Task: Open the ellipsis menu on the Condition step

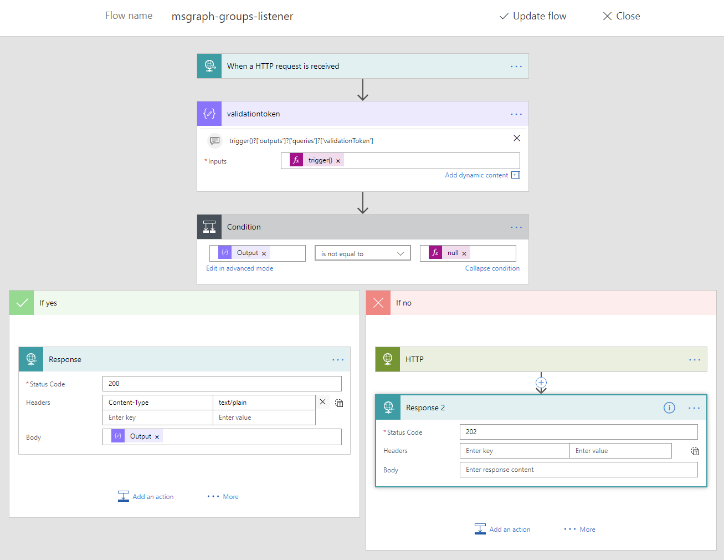Action: tap(516, 227)
